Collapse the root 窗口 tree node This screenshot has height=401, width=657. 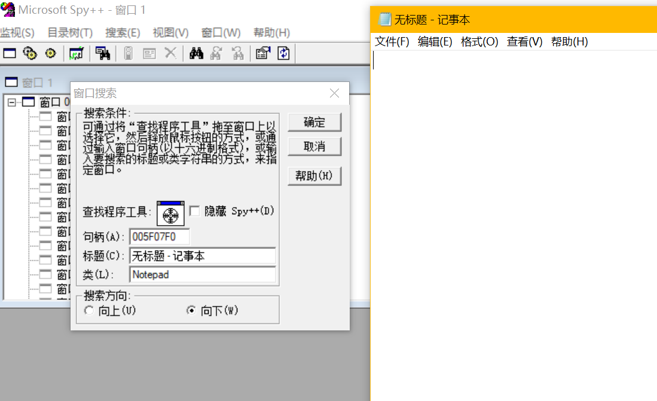[x=11, y=102]
